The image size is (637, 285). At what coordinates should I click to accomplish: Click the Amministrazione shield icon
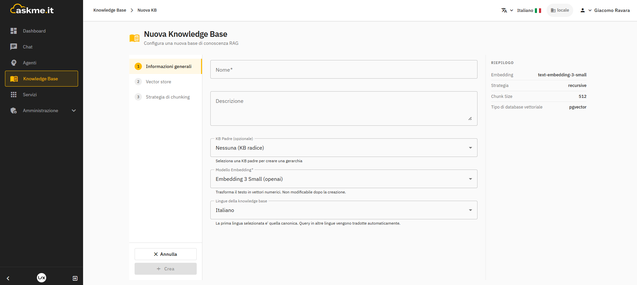point(14,110)
